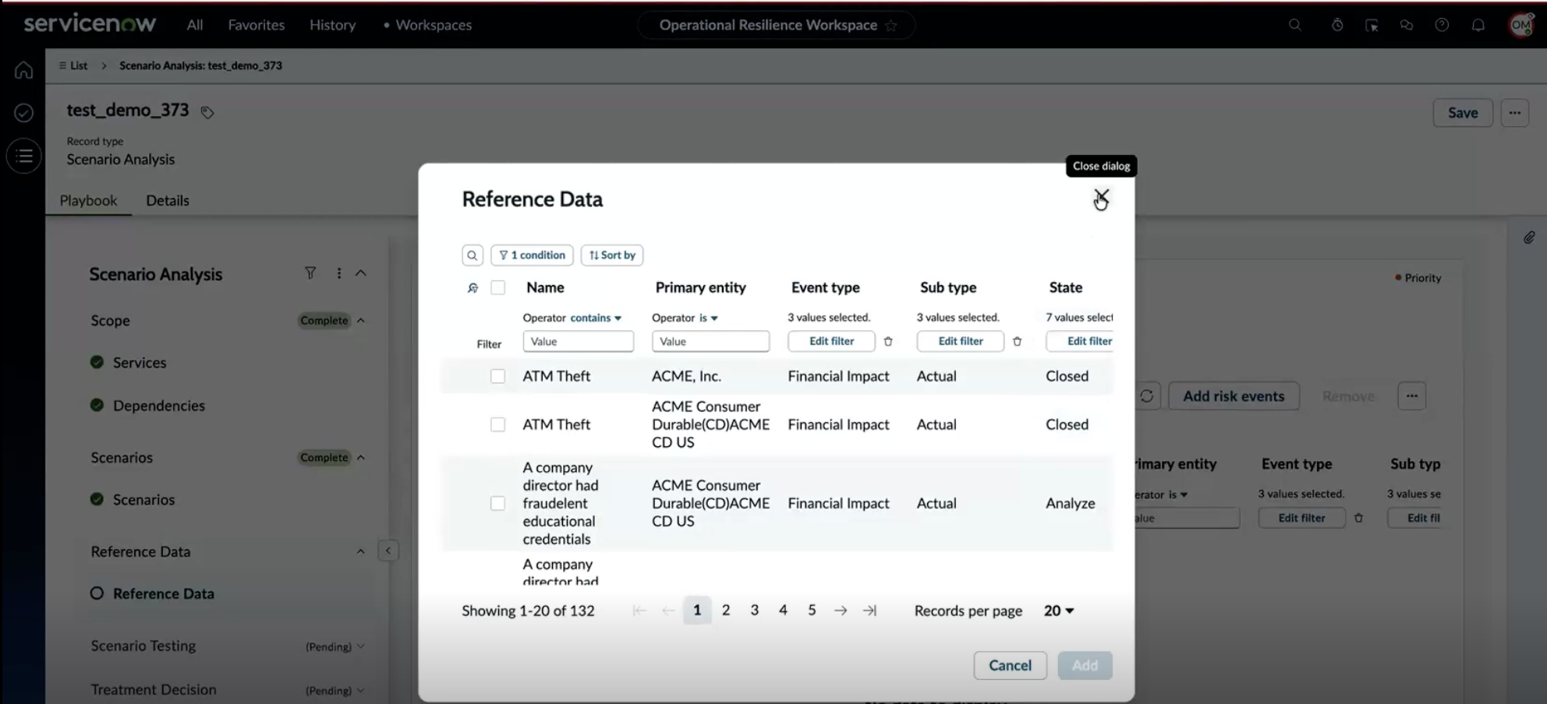
Task: Open the Favorites menu
Action: tap(257, 25)
